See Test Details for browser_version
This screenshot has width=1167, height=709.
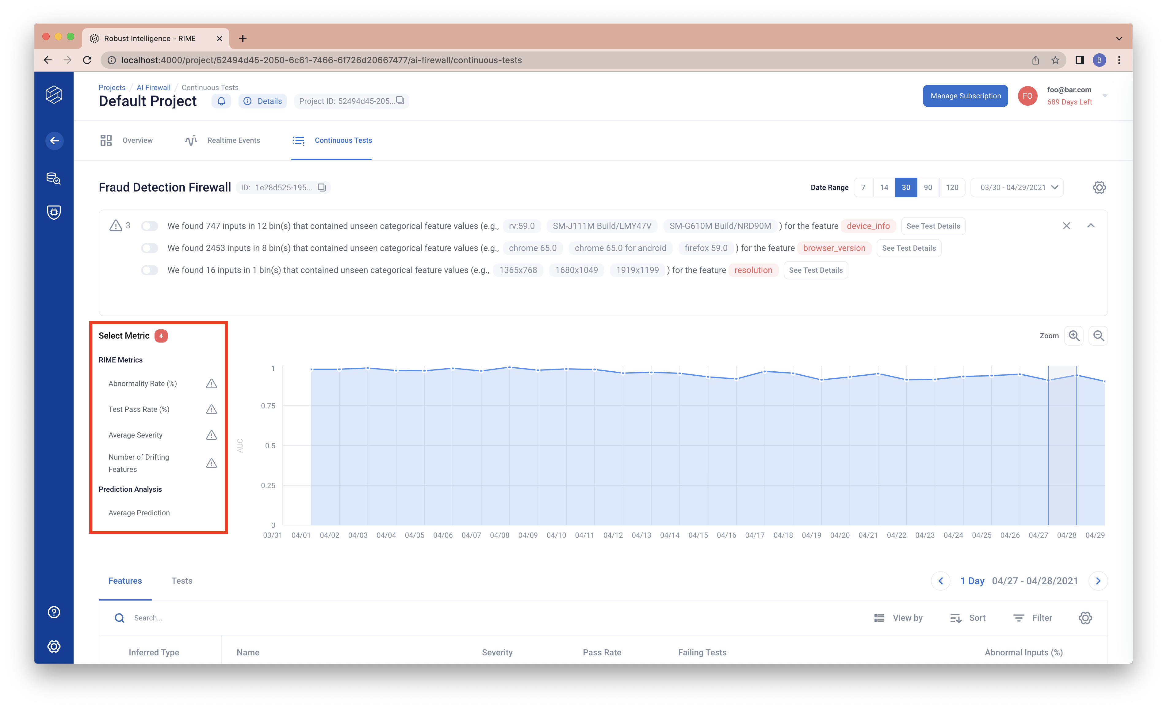(909, 248)
